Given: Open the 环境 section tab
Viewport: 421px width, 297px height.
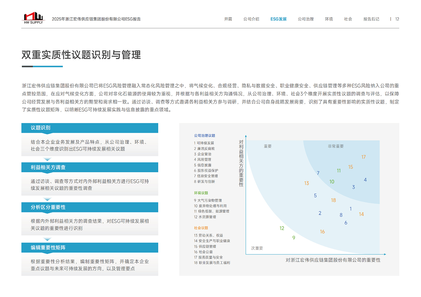Looking at the screenshot, I should tap(329, 19).
